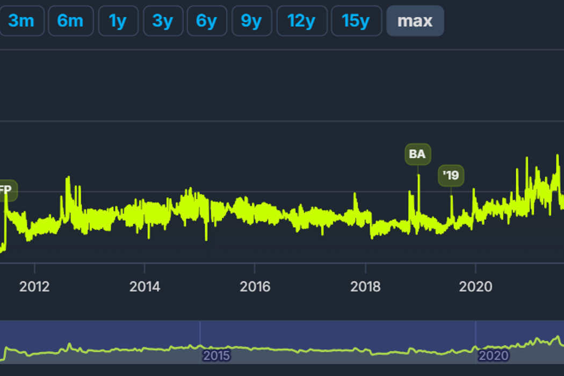564x376 pixels.
Task: Click the 2016 label on main x-axis
Action: coord(255,286)
